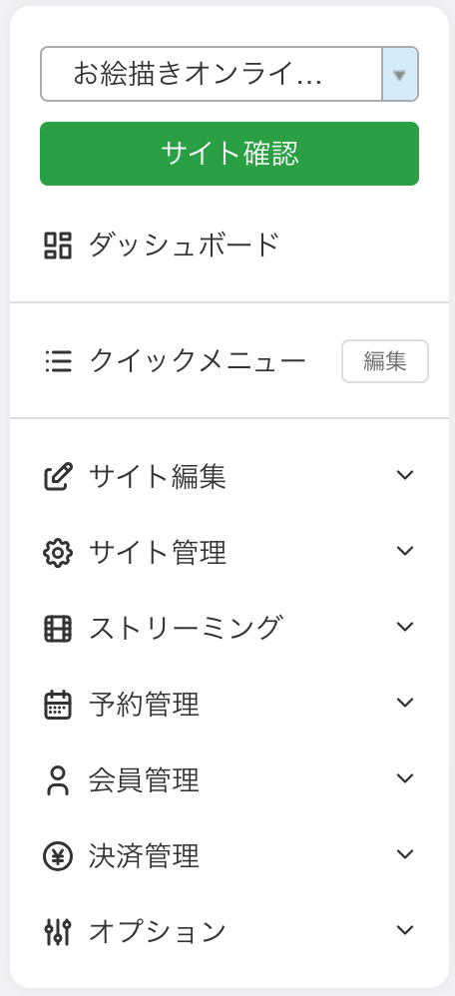Click the film icon for ストリーミング
Viewport: 455px width, 996px height.
58,628
